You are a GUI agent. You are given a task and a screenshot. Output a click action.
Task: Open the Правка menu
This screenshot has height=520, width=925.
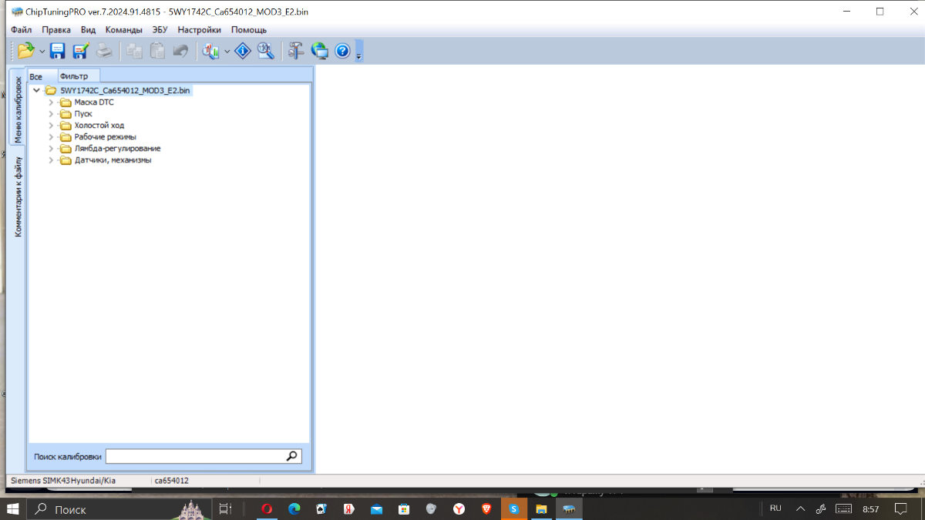point(56,30)
